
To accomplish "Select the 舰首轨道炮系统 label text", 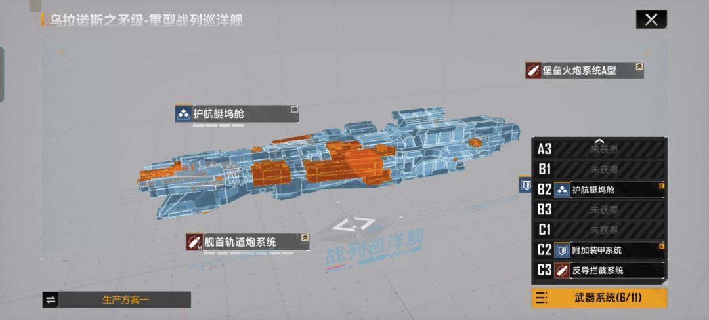I will pos(240,242).
